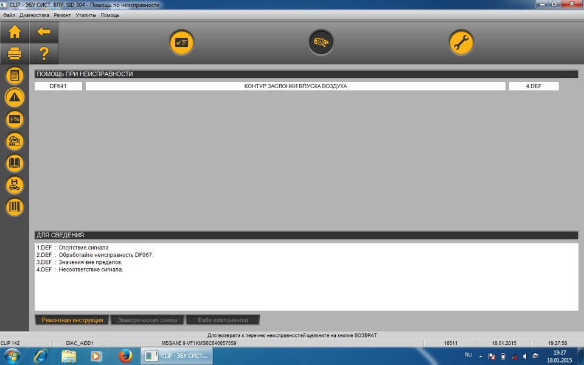Click the 4.DEF status cell in fault row
584x365 pixels.
[x=534, y=86]
